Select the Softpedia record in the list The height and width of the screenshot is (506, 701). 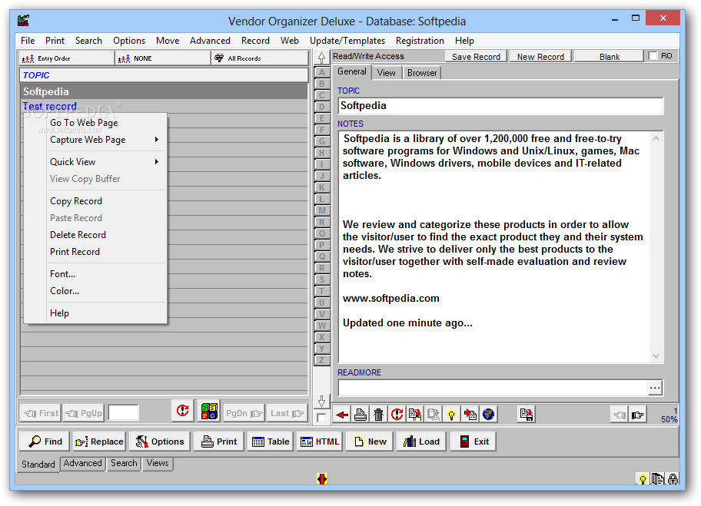click(164, 91)
